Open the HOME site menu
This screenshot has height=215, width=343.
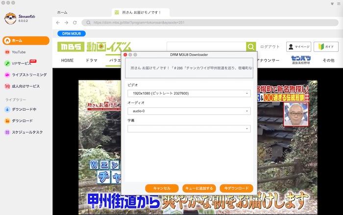pos(68,60)
